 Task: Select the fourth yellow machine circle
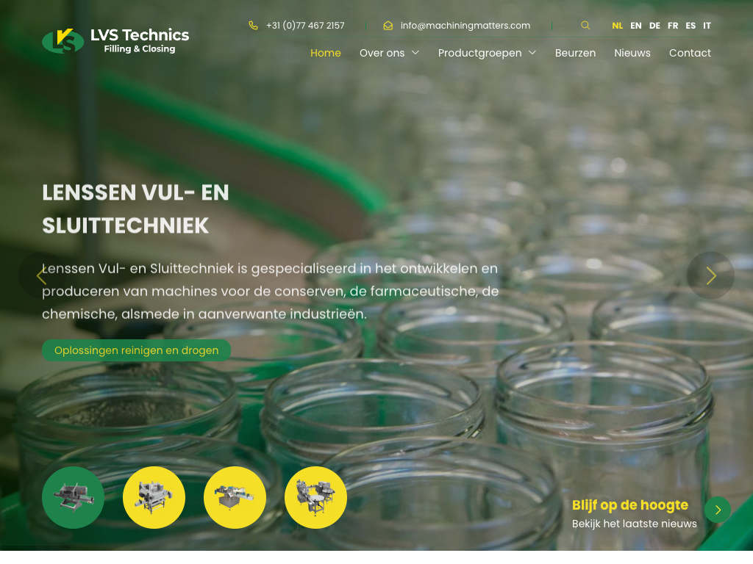pos(315,497)
